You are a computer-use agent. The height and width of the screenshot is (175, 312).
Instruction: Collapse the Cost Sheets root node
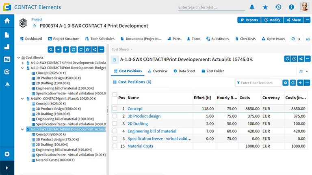click(x=19, y=58)
